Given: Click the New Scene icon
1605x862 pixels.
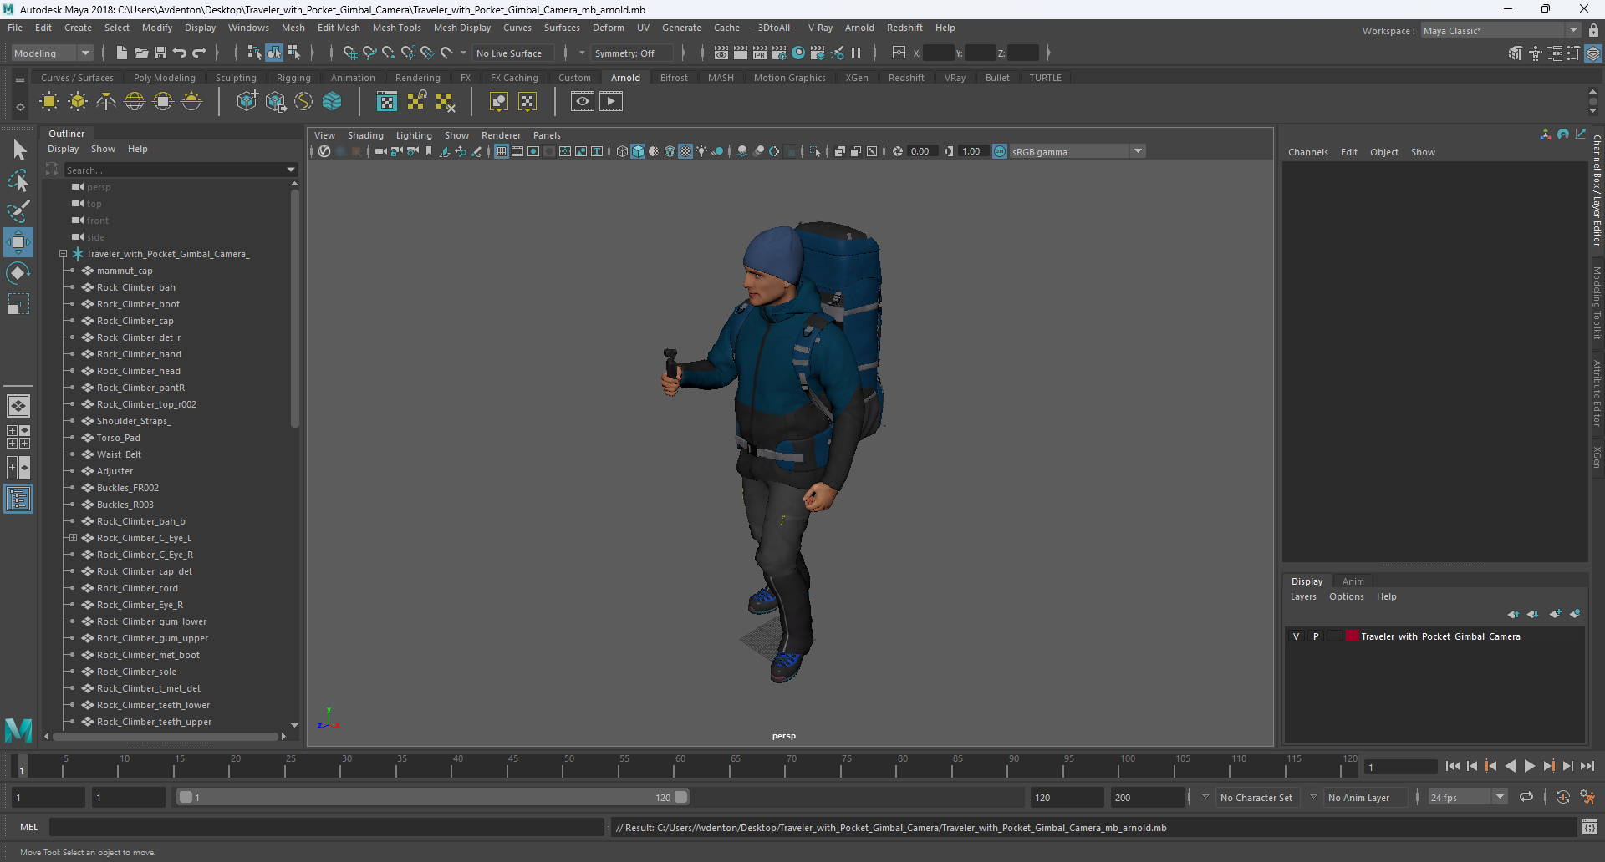Looking at the screenshot, I should point(121,53).
